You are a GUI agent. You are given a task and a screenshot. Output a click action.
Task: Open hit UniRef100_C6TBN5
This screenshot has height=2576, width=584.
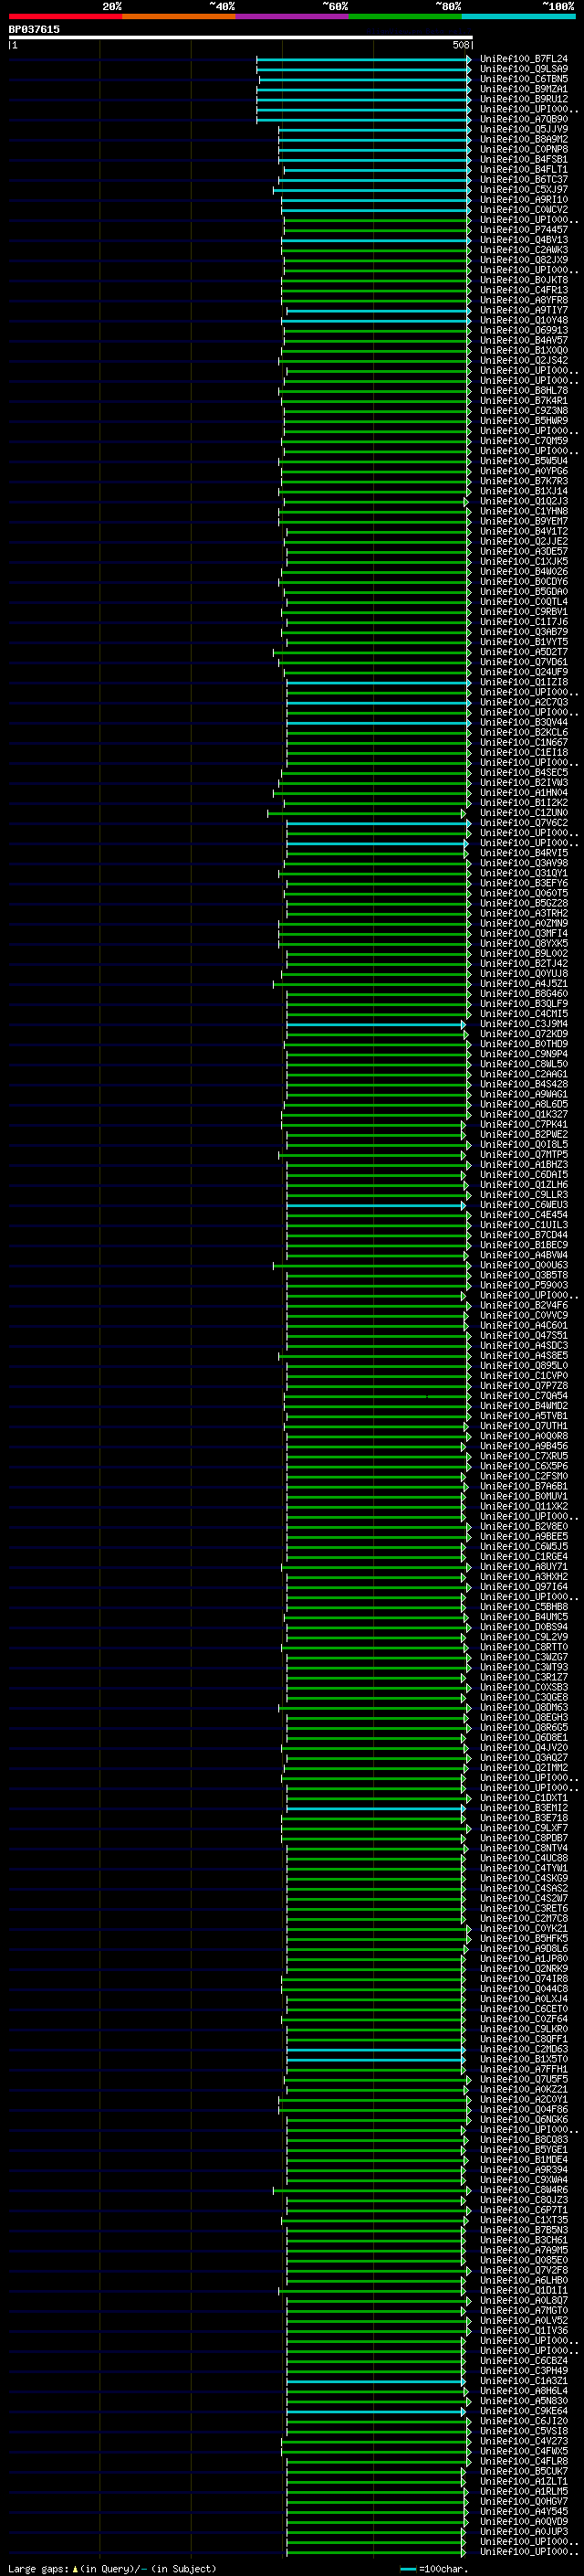coord(524,79)
